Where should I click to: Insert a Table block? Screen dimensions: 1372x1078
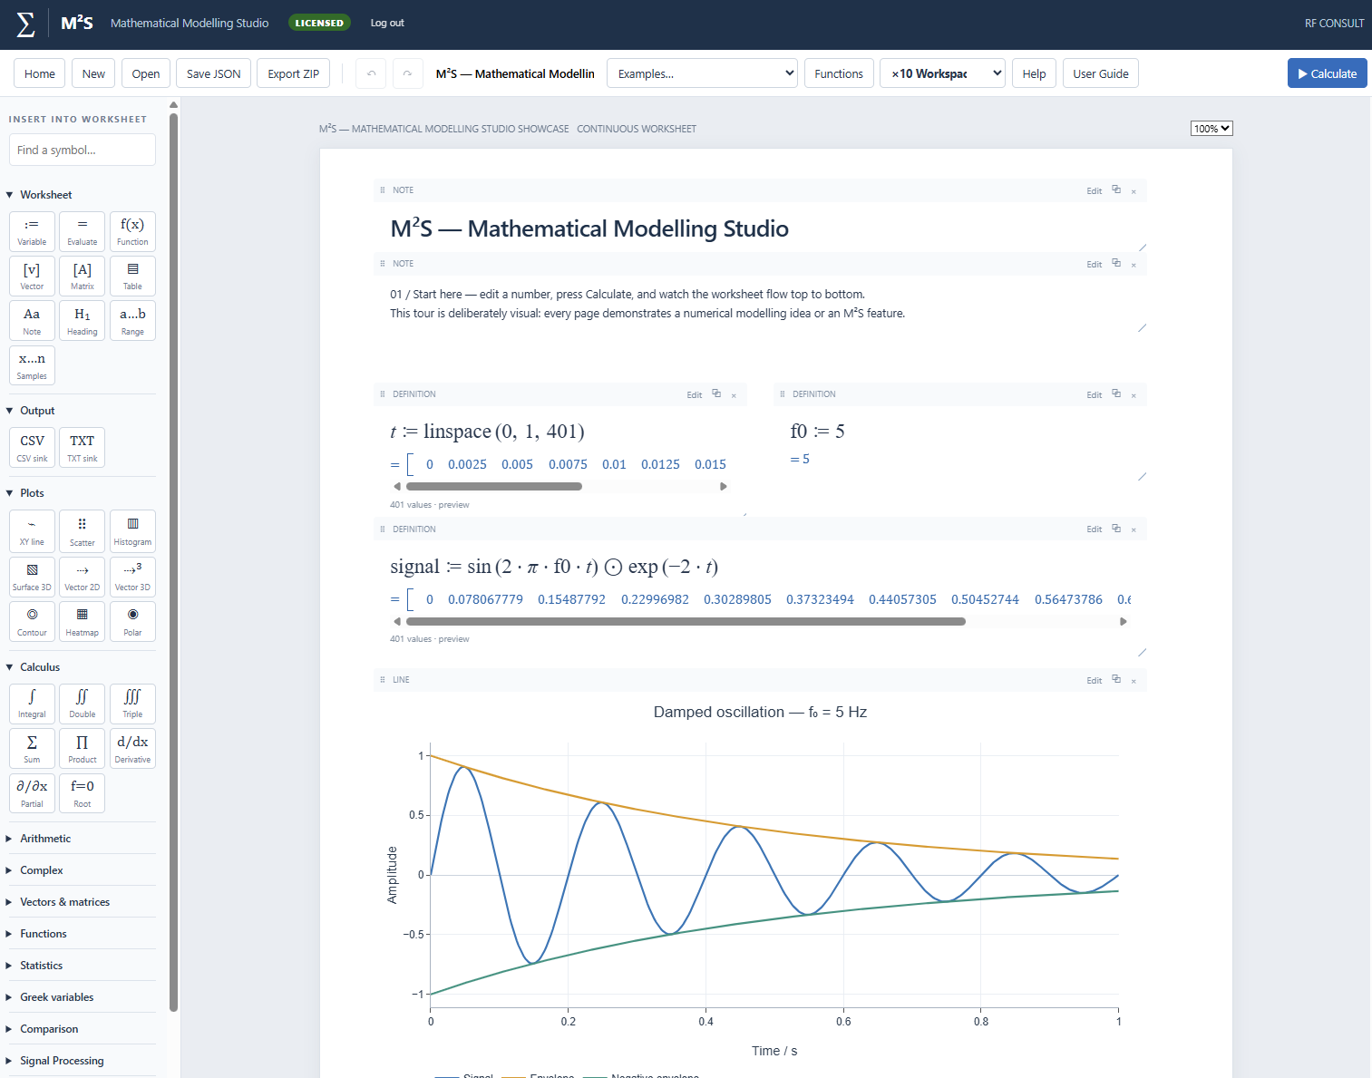(132, 276)
